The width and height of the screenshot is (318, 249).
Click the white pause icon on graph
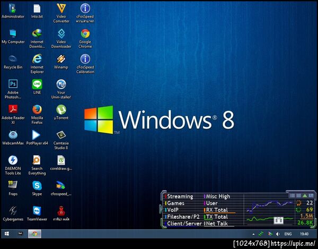pyautogui.click(x=278, y=220)
